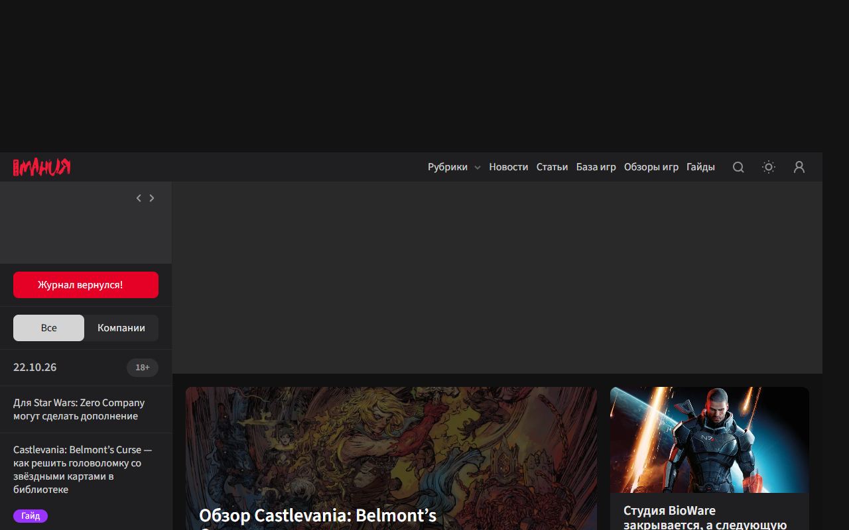The image size is (849, 530).
Task: Click the purple Гайд tag
Action: pyautogui.click(x=31, y=515)
